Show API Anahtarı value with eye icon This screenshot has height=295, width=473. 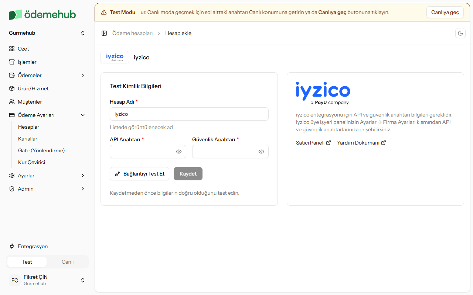pyautogui.click(x=179, y=152)
